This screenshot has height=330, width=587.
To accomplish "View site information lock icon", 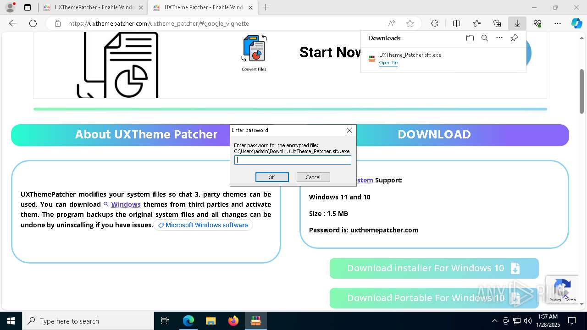I will coord(57,23).
